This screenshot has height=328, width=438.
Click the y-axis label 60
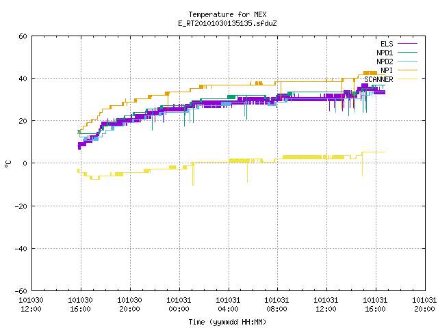(x=23, y=36)
